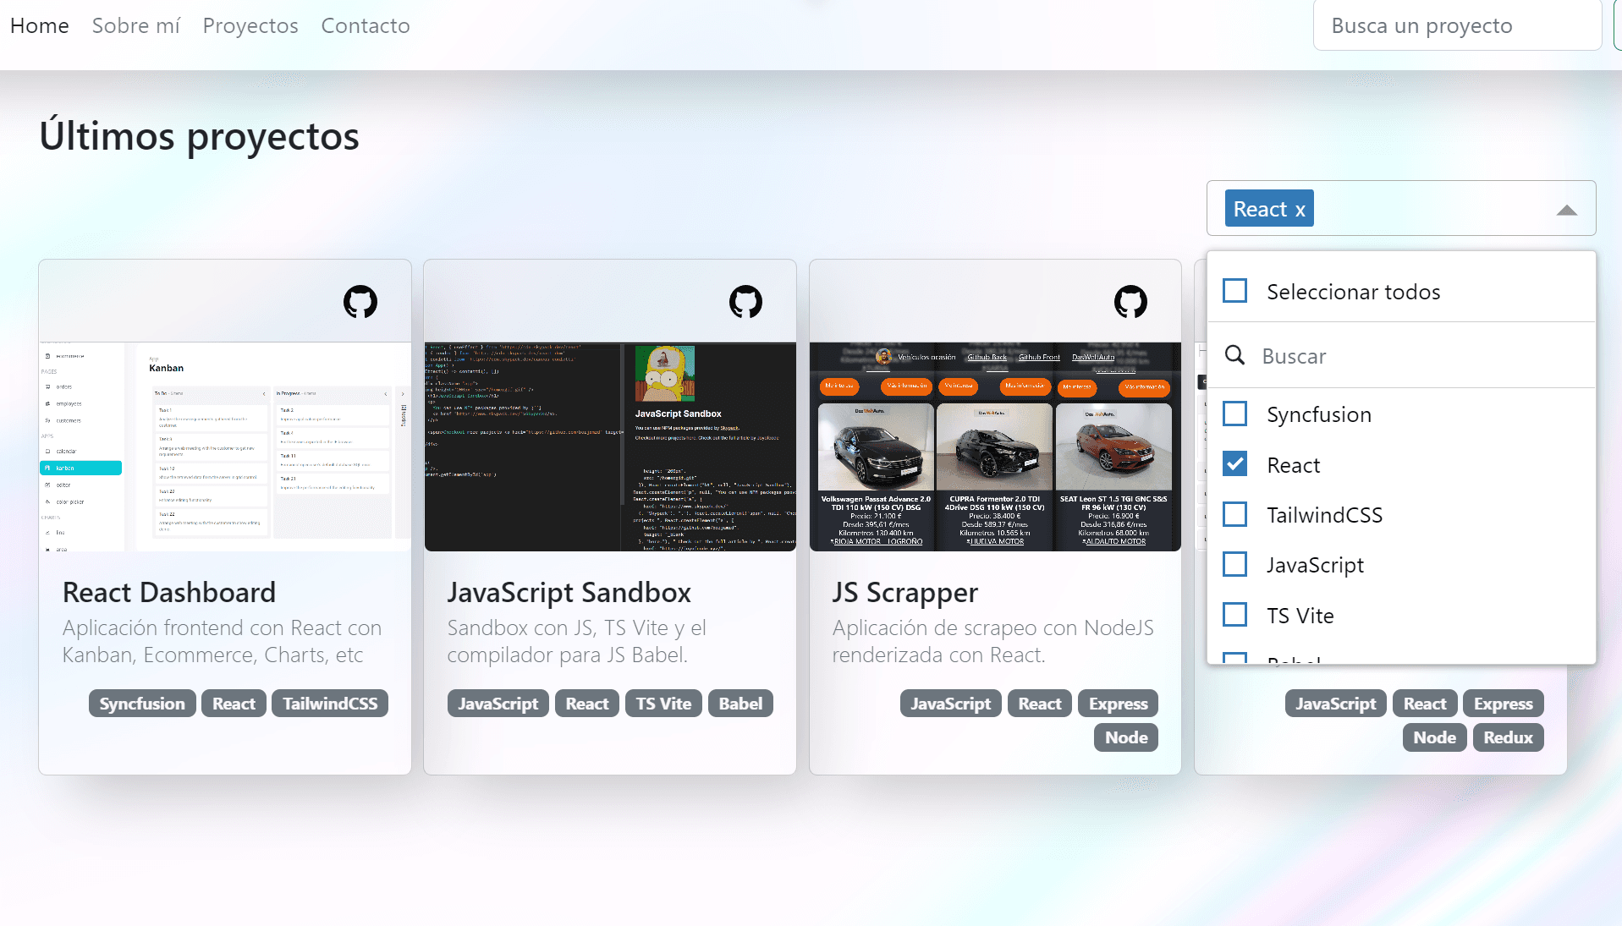Uncheck the React filter option
Viewport: 1622px width, 926px height.
tap(1235, 464)
